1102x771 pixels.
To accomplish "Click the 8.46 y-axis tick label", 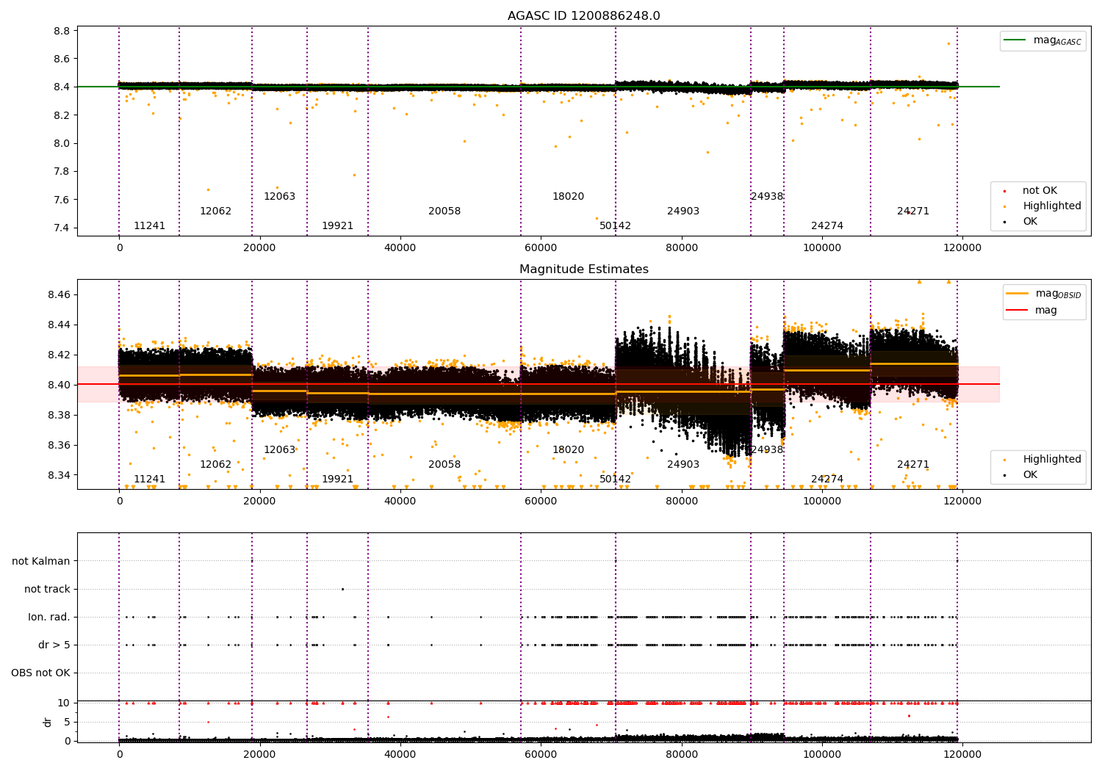I will pos(60,294).
